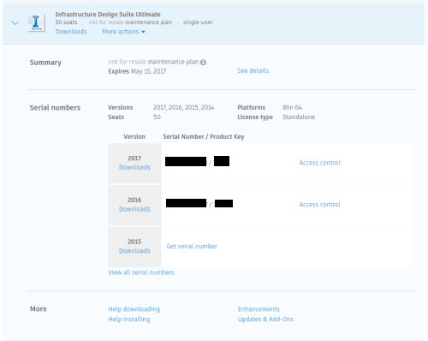The image size is (428, 341).
Task: Open Access control for 2016 serial
Action: point(320,205)
